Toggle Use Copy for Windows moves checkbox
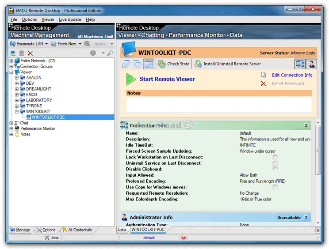329x249 pixels. pyautogui.click(x=275, y=187)
